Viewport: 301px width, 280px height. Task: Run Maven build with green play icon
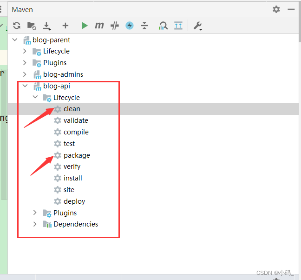pos(85,26)
